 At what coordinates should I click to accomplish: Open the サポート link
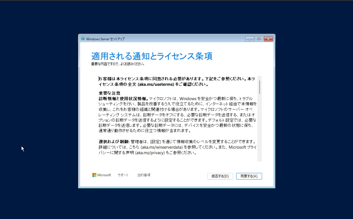(123, 175)
